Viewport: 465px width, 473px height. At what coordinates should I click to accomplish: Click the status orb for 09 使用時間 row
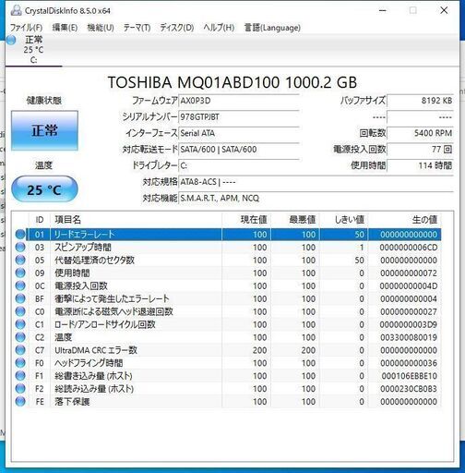pyautogui.click(x=20, y=273)
